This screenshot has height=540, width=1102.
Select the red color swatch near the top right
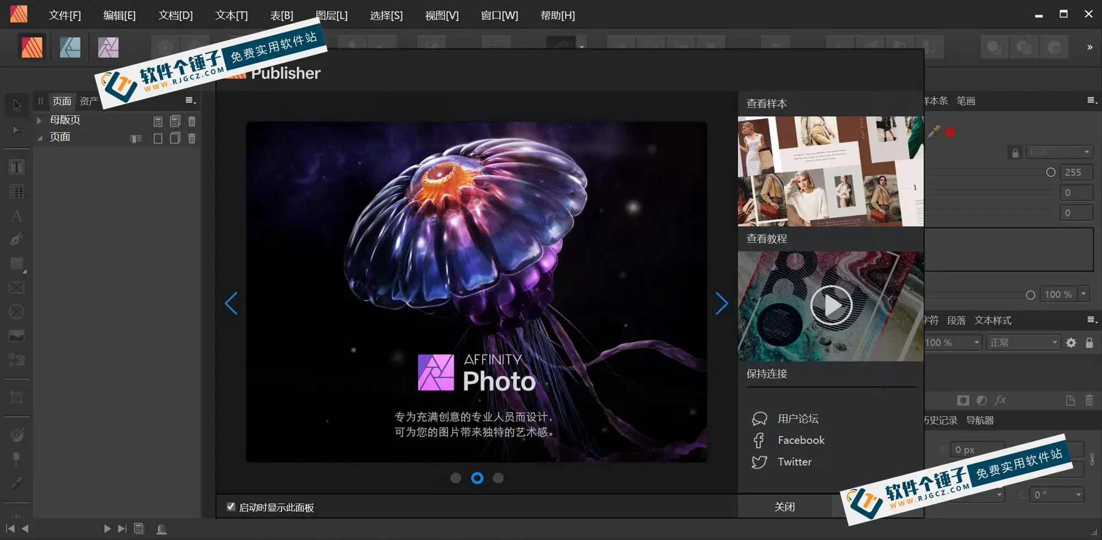click(x=949, y=132)
